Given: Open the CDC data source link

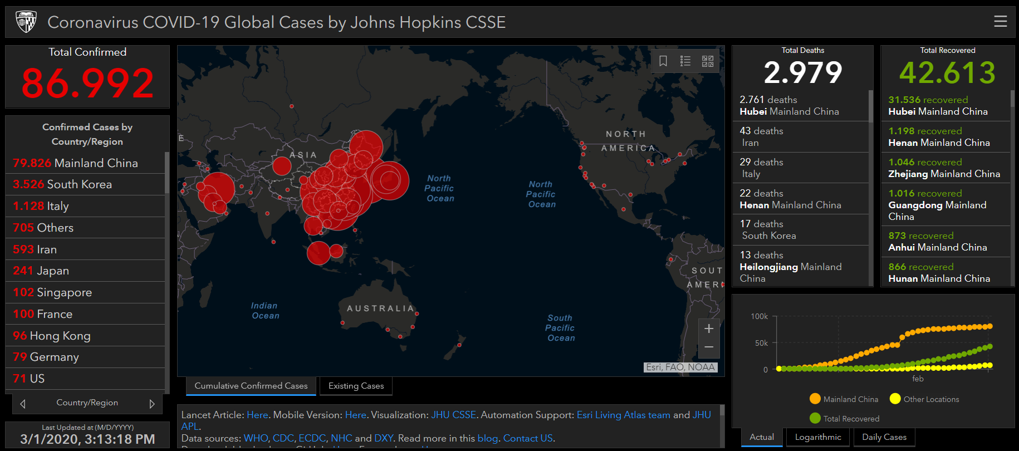Looking at the screenshot, I should [x=283, y=438].
